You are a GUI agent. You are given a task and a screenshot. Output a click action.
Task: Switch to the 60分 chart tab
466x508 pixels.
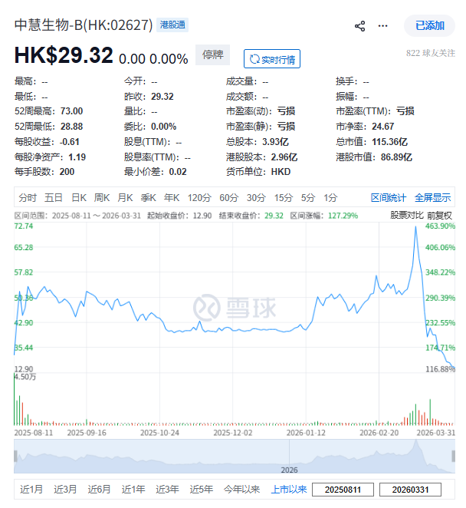pyautogui.click(x=229, y=197)
